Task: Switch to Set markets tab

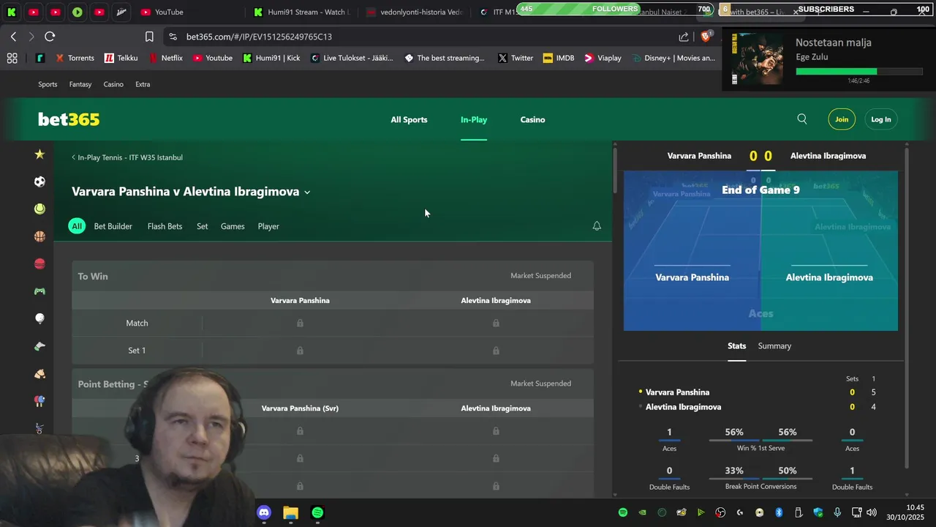Action: point(203,226)
